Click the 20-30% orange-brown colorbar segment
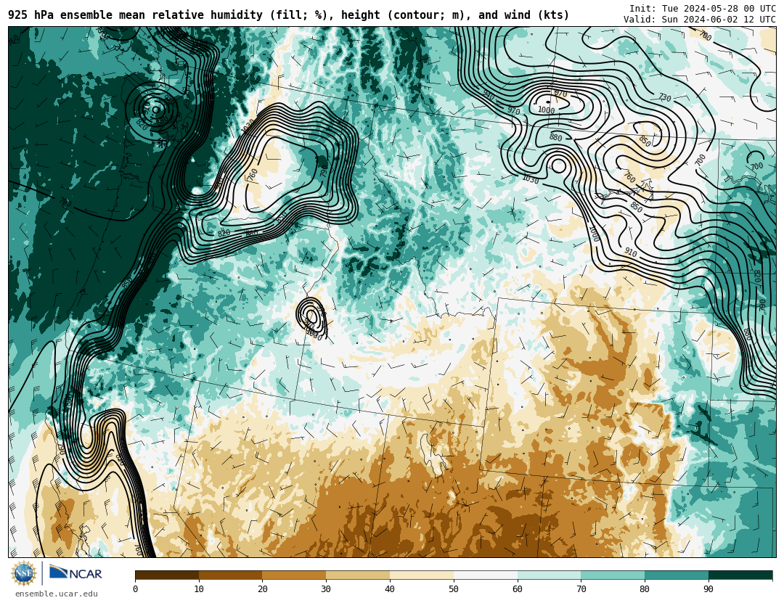The width and height of the screenshot is (784, 603). point(295,575)
